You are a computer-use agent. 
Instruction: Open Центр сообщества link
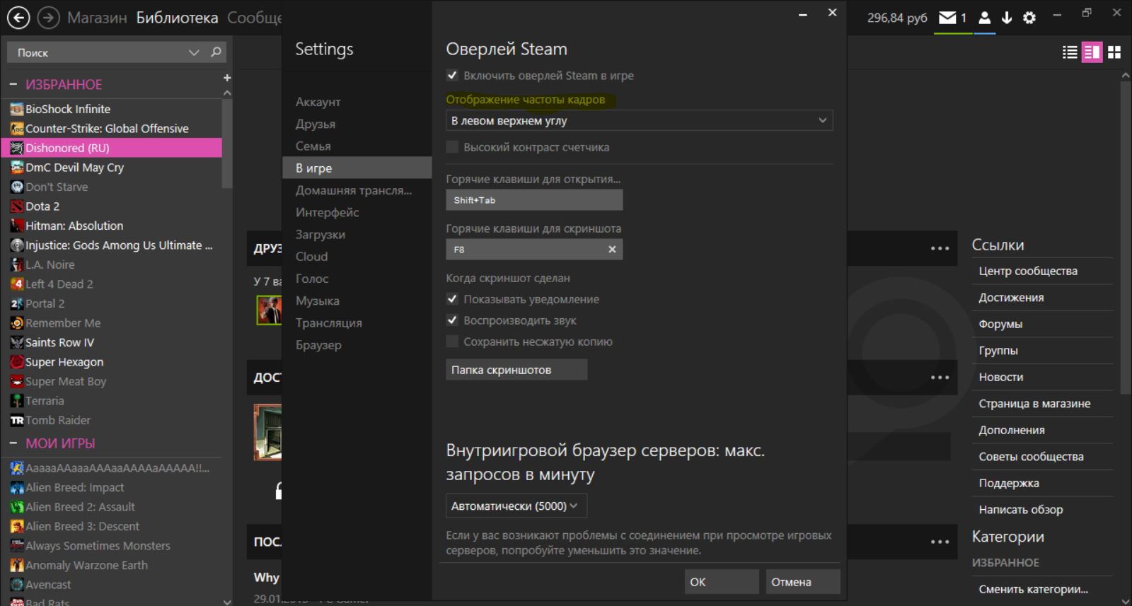pyautogui.click(x=1028, y=271)
